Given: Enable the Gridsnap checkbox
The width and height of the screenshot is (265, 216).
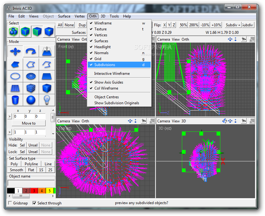Looking at the screenshot, I should pyautogui.click(x=10, y=203).
